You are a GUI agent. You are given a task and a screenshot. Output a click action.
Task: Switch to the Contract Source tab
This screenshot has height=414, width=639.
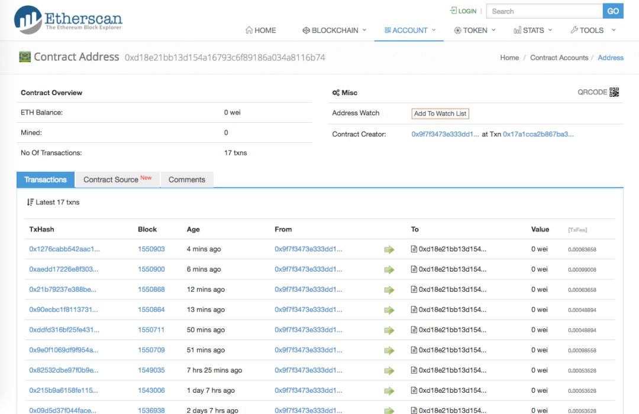[x=117, y=180]
